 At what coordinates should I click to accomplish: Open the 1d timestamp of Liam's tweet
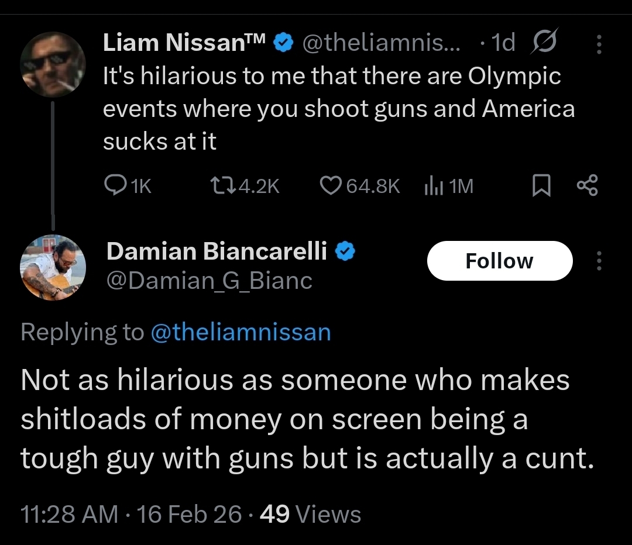point(502,43)
